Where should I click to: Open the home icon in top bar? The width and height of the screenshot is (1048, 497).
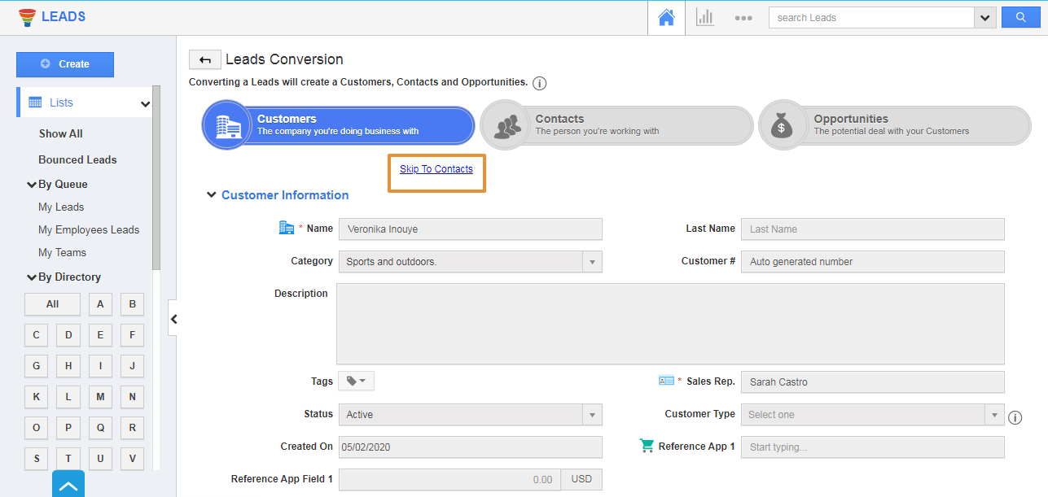click(666, 18)
